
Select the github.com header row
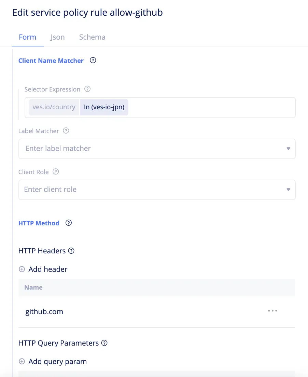tap(157, 311)
